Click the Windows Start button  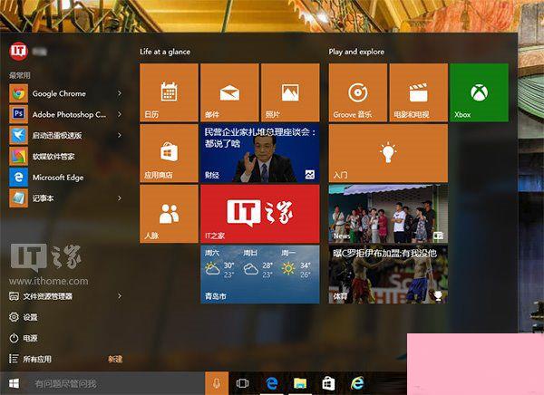[x=14, y=383]
